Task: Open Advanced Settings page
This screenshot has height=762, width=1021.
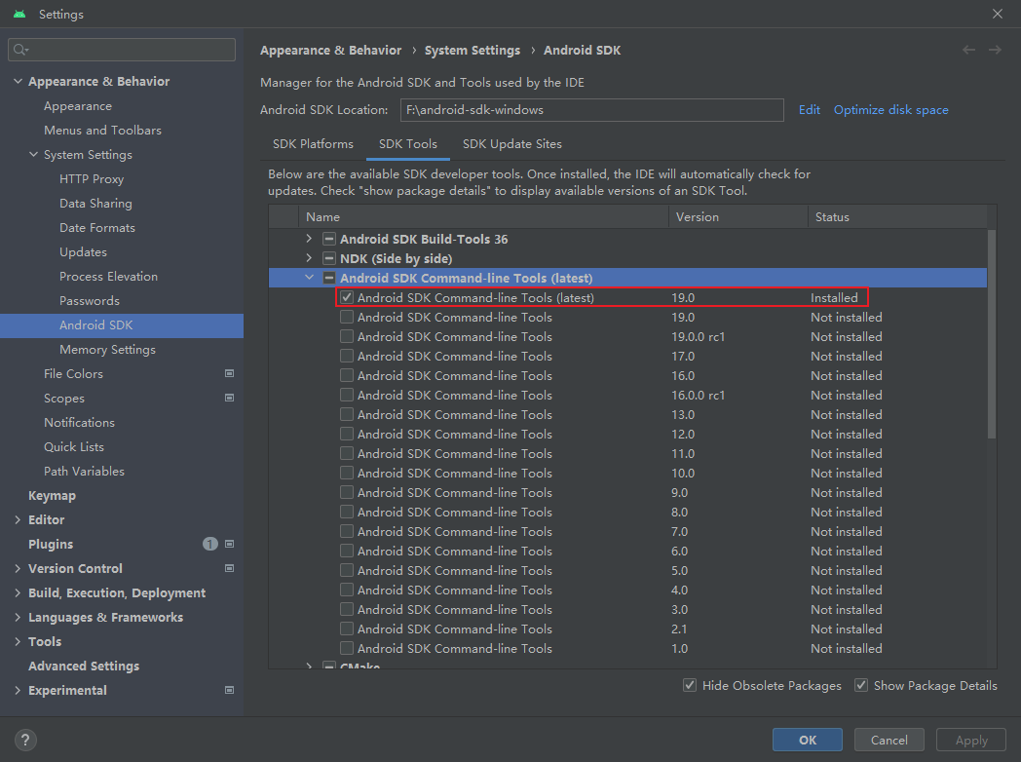Action: click(x=84, y=667)
